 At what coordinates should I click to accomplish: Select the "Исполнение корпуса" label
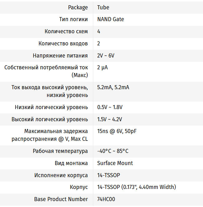(x=61, y=175)
